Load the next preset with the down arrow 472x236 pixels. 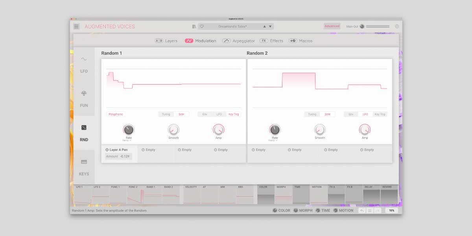coord(270,26)
